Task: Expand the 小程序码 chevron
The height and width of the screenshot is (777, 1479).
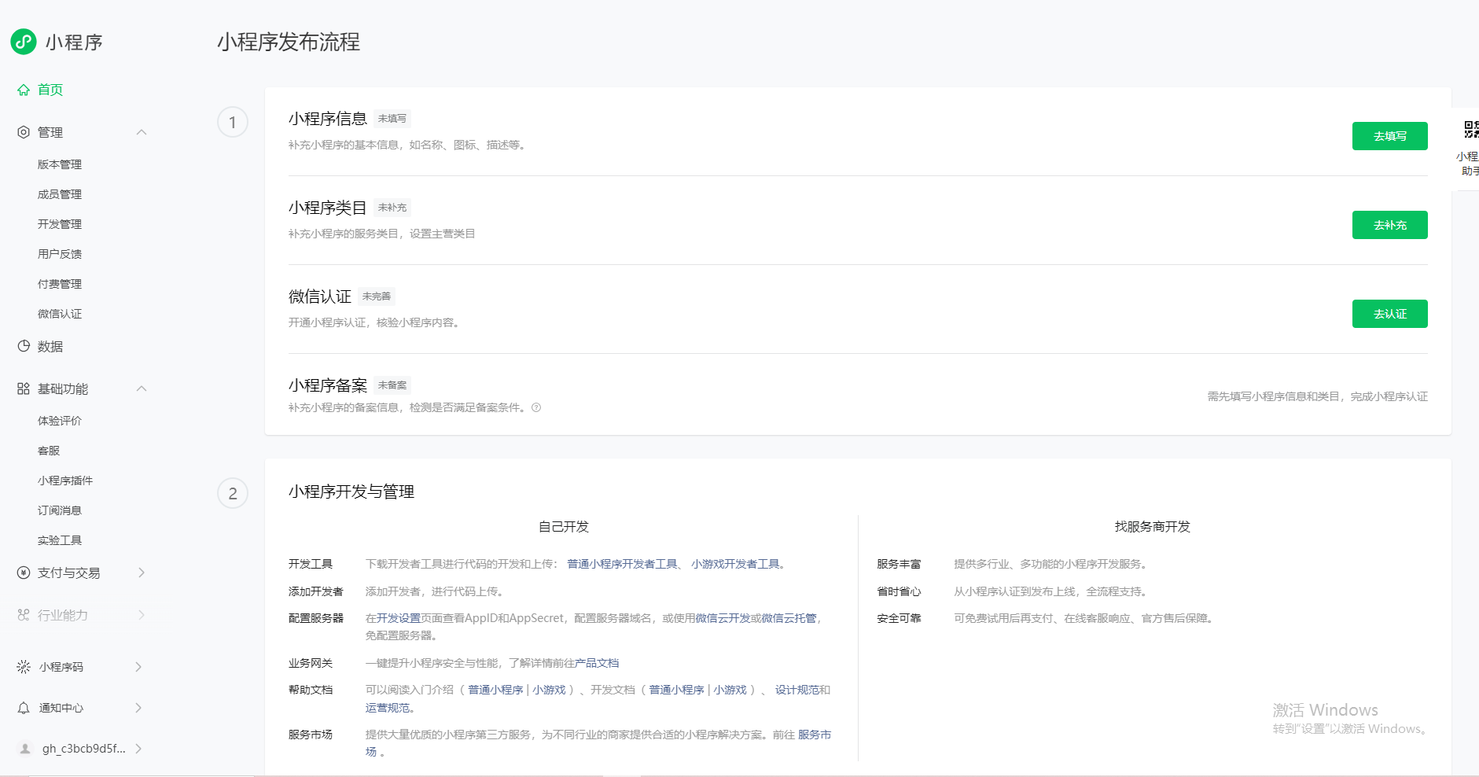Action: (138, 667)
